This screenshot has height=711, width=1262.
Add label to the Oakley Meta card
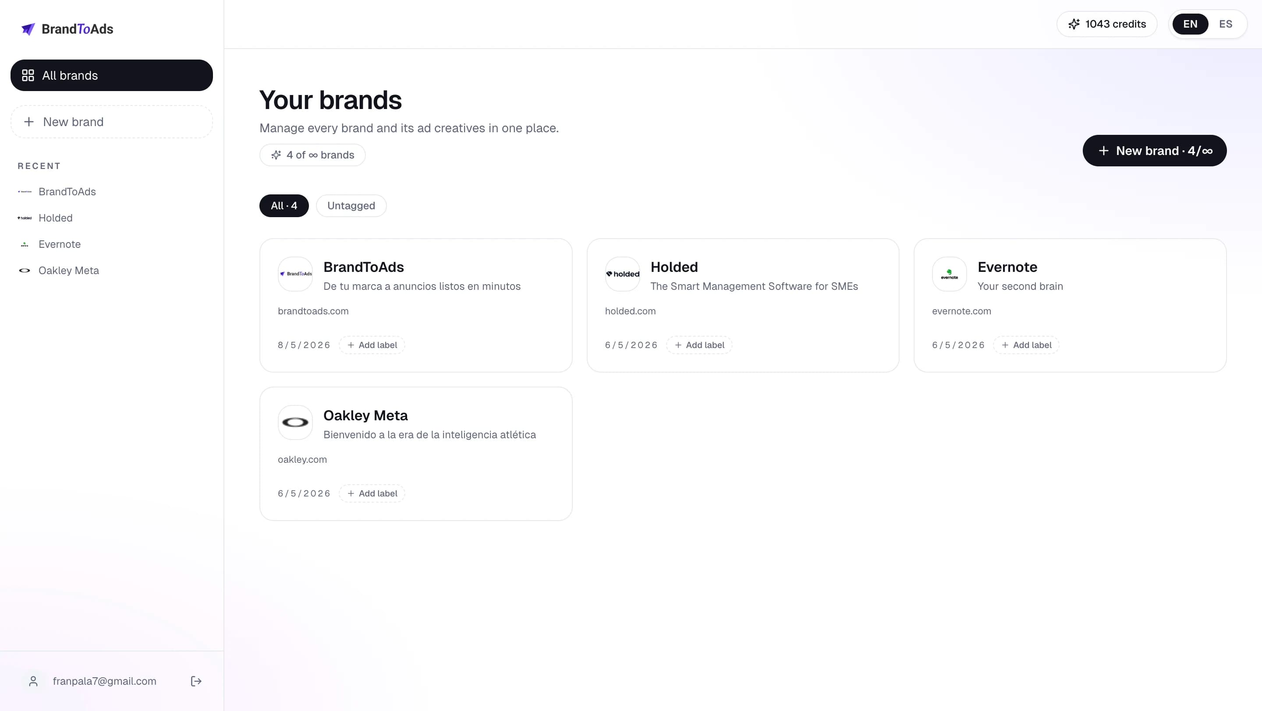pos(372,493)
